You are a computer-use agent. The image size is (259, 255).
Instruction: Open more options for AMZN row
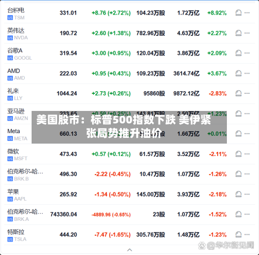tap(247, 114)
